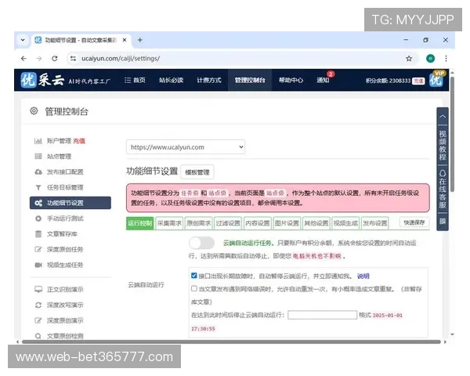Open 通知 with red badge
The width and height of the screenshot is (470, 376).
coord(324,79)
